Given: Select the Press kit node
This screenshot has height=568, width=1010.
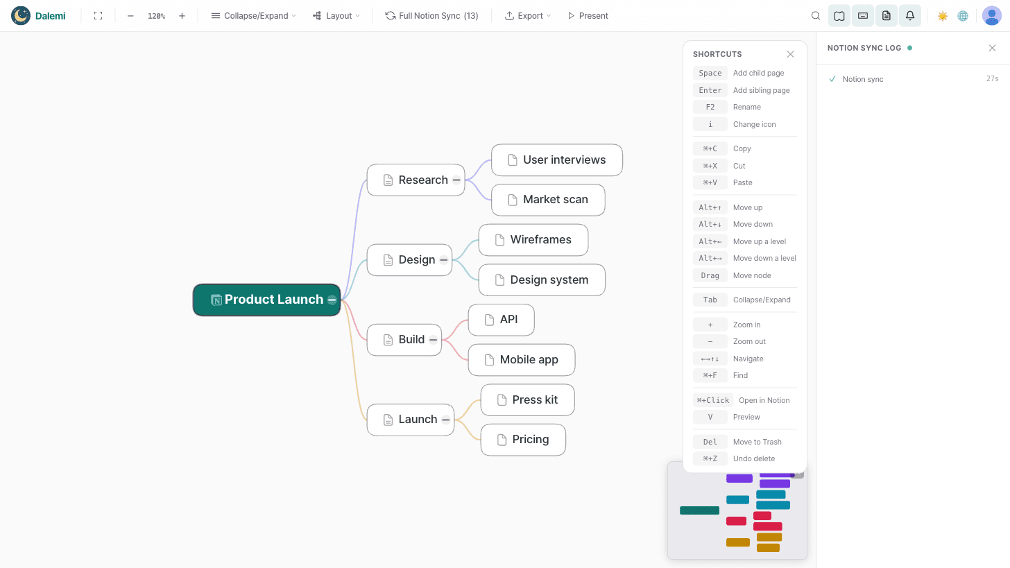Looking at the screenshot, I should [528, 399].
